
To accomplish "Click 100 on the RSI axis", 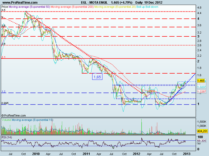I will (x=200, y=137).
